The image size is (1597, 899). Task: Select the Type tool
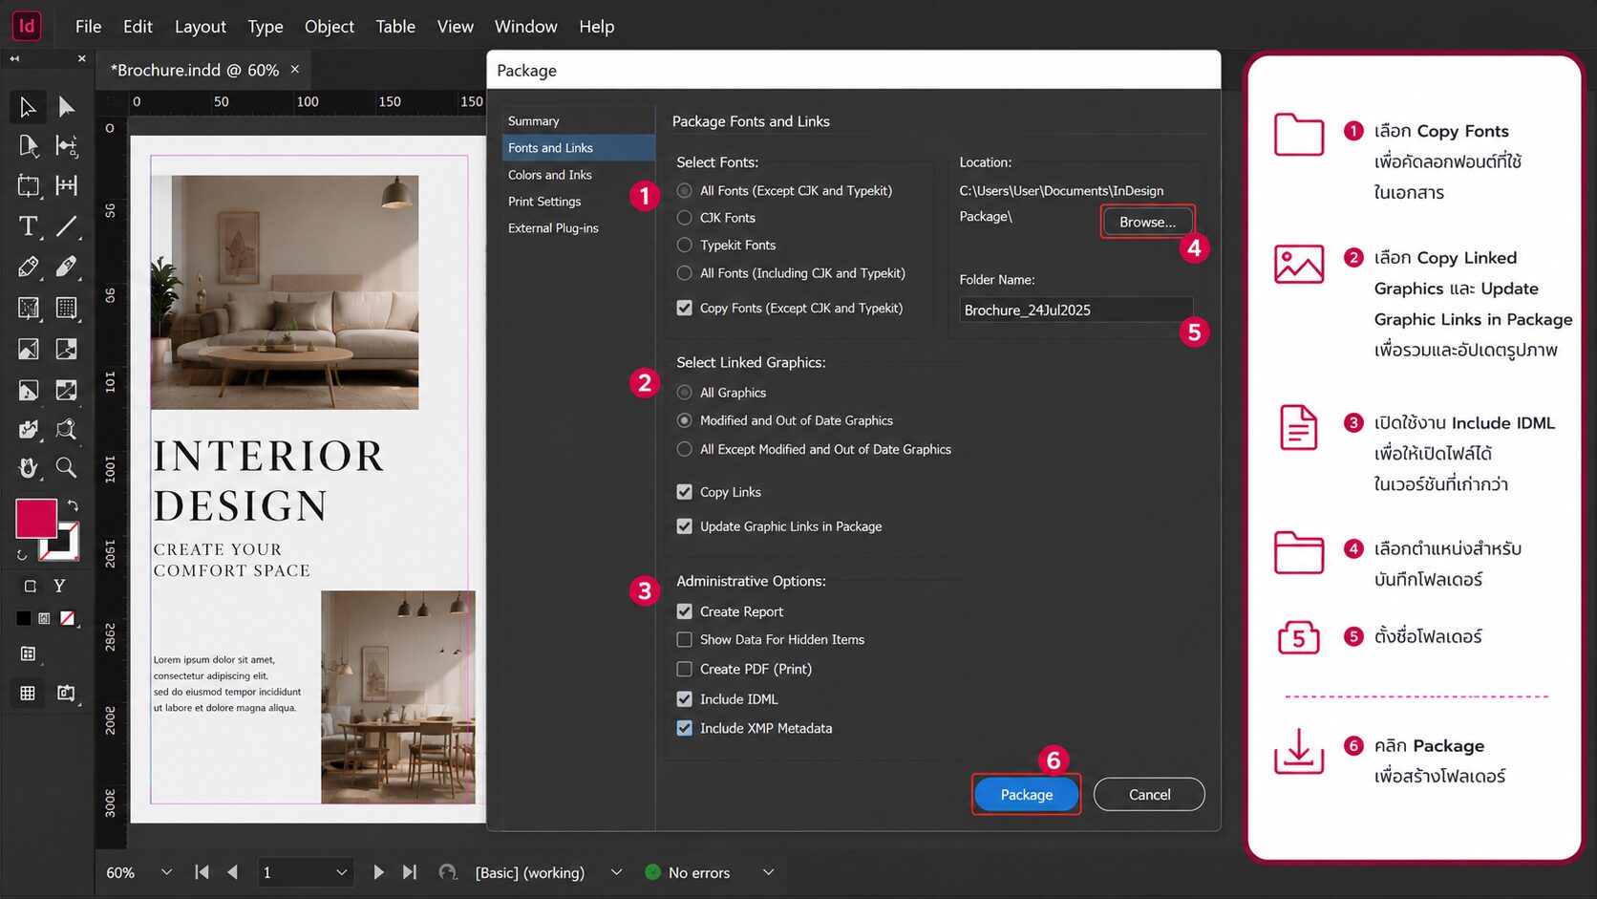click(x=28, y=226)
